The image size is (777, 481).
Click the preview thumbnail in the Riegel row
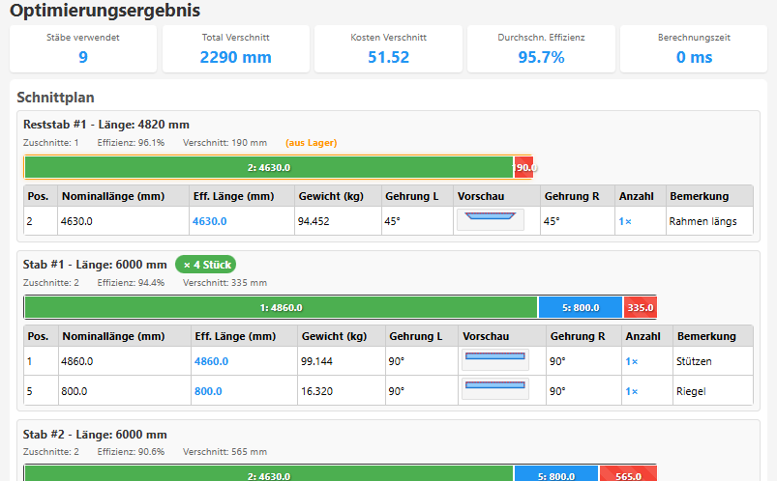[x=494, y=390]
